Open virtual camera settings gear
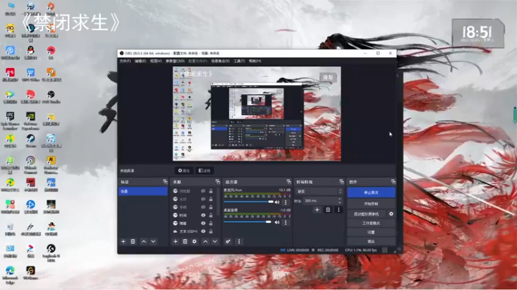517x290 pixels. [x=391, y=214]
